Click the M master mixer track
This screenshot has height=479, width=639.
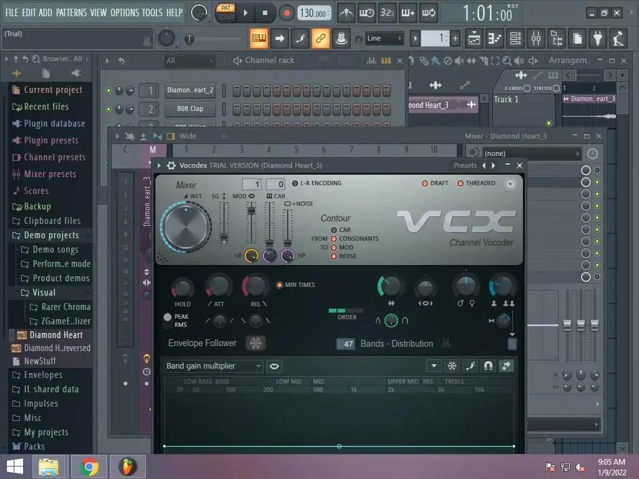[153, 150]
